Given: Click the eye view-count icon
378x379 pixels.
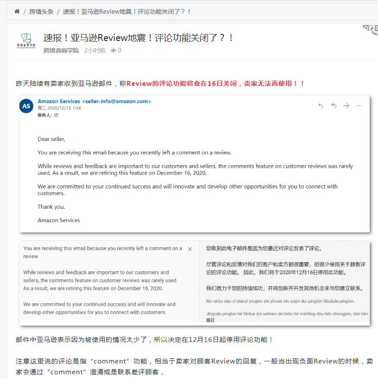Looking at the screenshot, I should [x=113, y=50].
